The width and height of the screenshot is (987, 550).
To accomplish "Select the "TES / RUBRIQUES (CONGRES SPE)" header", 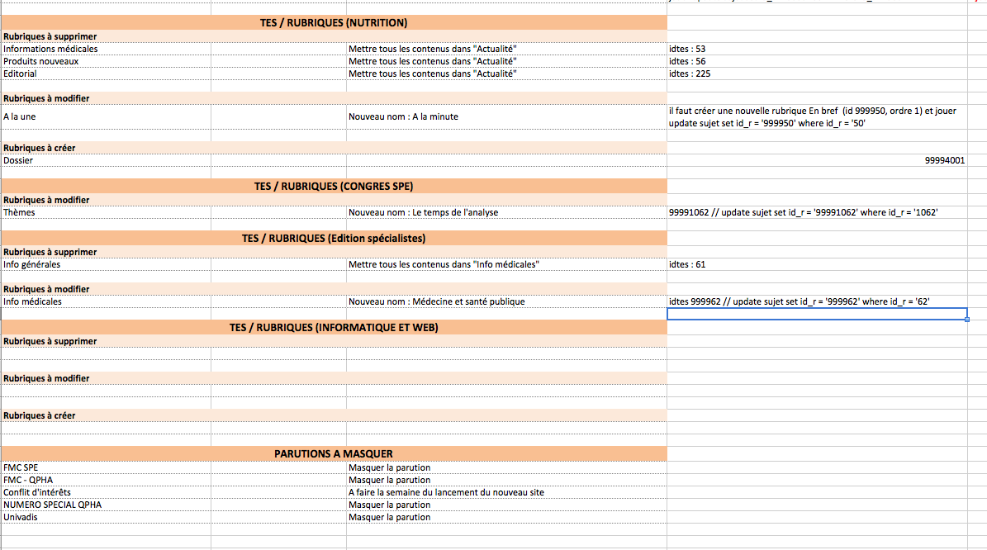I will (333, 187).
